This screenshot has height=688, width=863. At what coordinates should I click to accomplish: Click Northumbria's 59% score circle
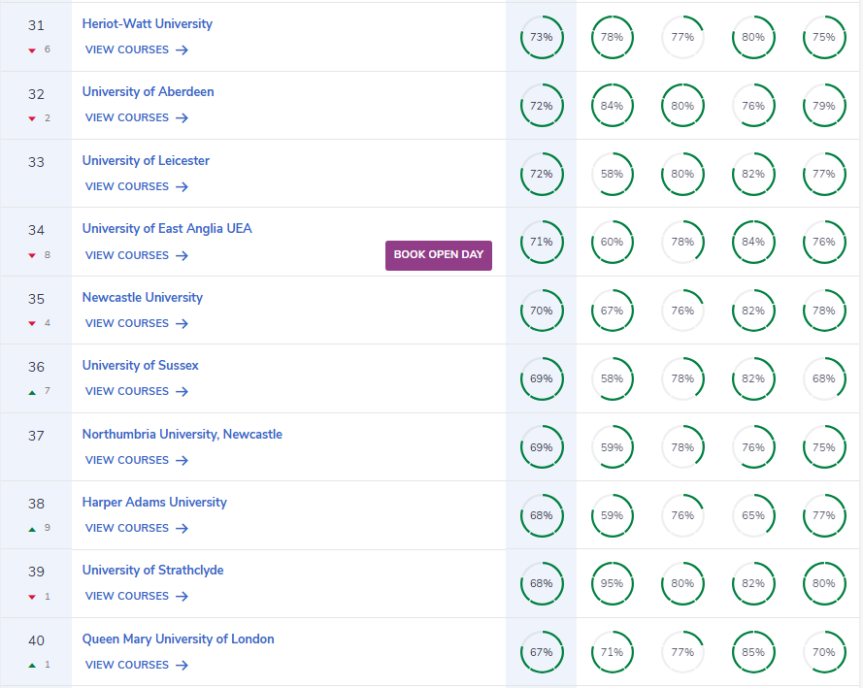(x=612, y=447)
